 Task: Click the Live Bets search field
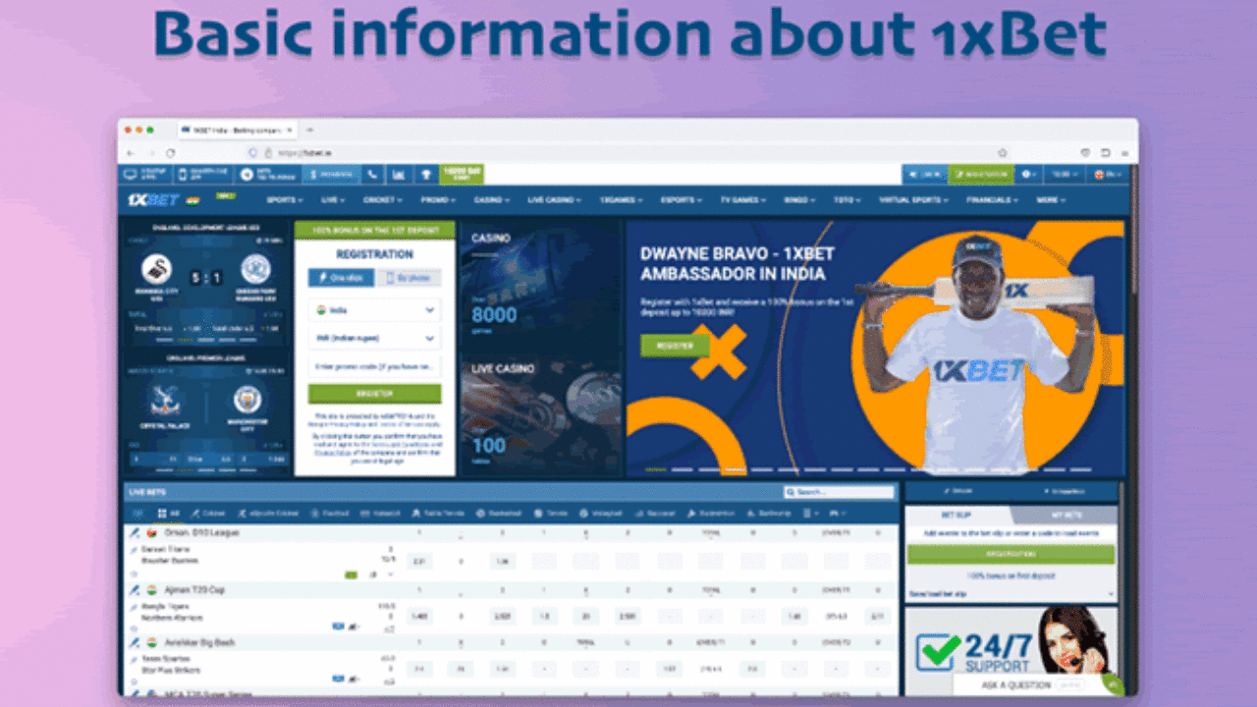click(x=840, y=492)
